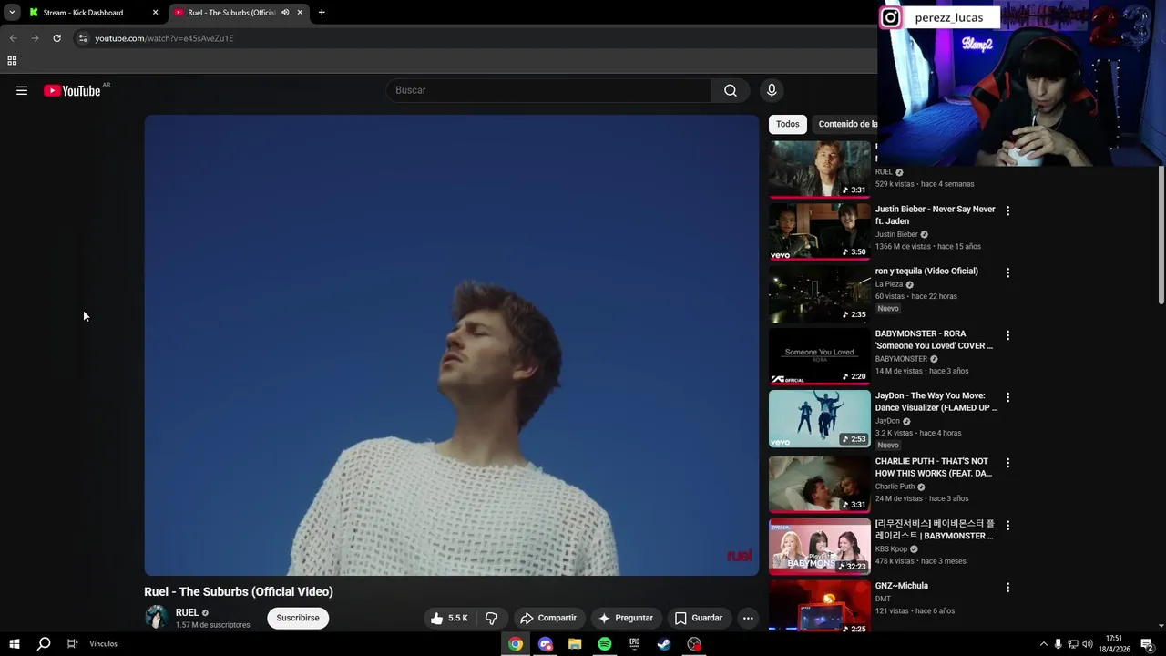
Task: Mute tab via speaker icon on Ruel tab
Action: tap(285, 13)
